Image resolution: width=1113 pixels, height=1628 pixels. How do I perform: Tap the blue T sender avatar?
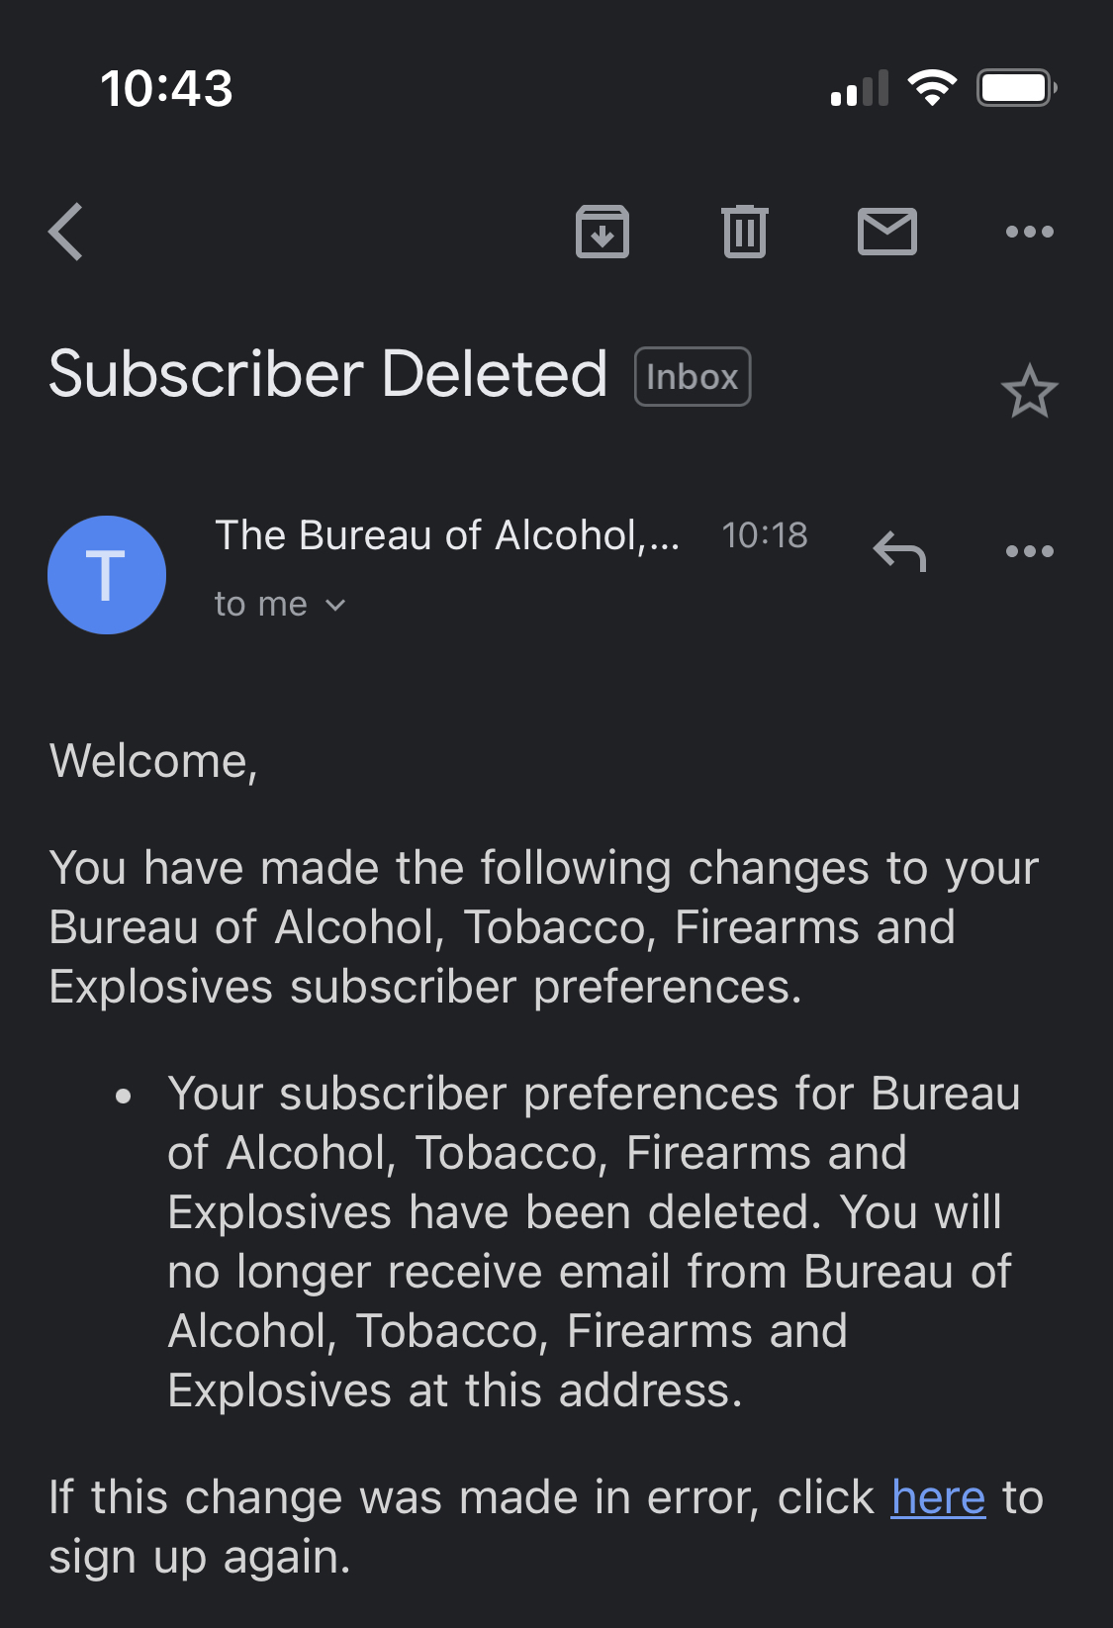coord(107,575)
